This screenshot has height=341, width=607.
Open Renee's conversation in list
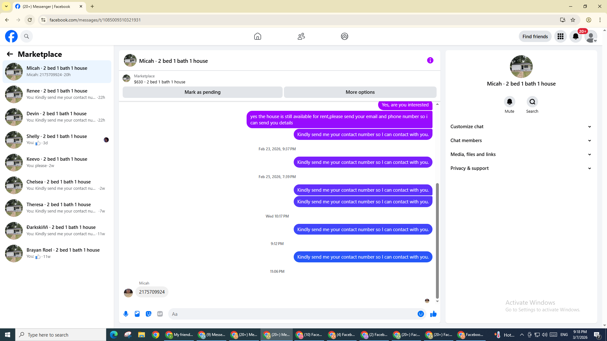(x=57, y=94)
